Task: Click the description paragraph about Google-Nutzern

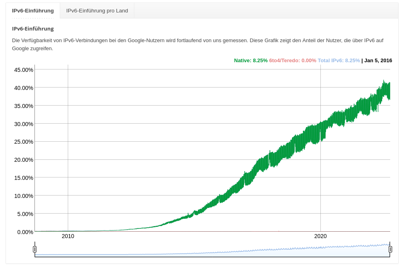Action: [198, 44]
